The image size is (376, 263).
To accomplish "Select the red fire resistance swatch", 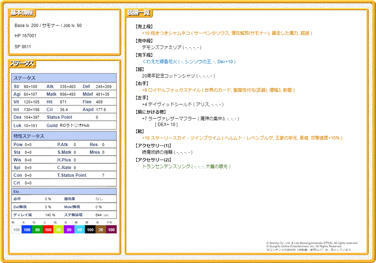I will pos(48,230).
